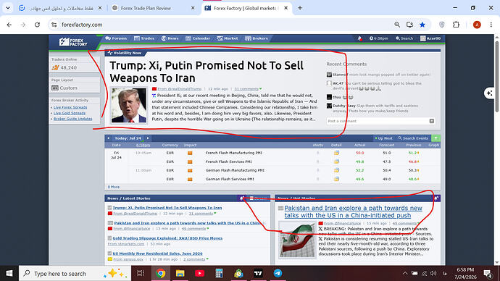Viewport: 500px width, 281px height.
Task: Click the Latest Stories panel settings icon
Action: tap(242, 198)
